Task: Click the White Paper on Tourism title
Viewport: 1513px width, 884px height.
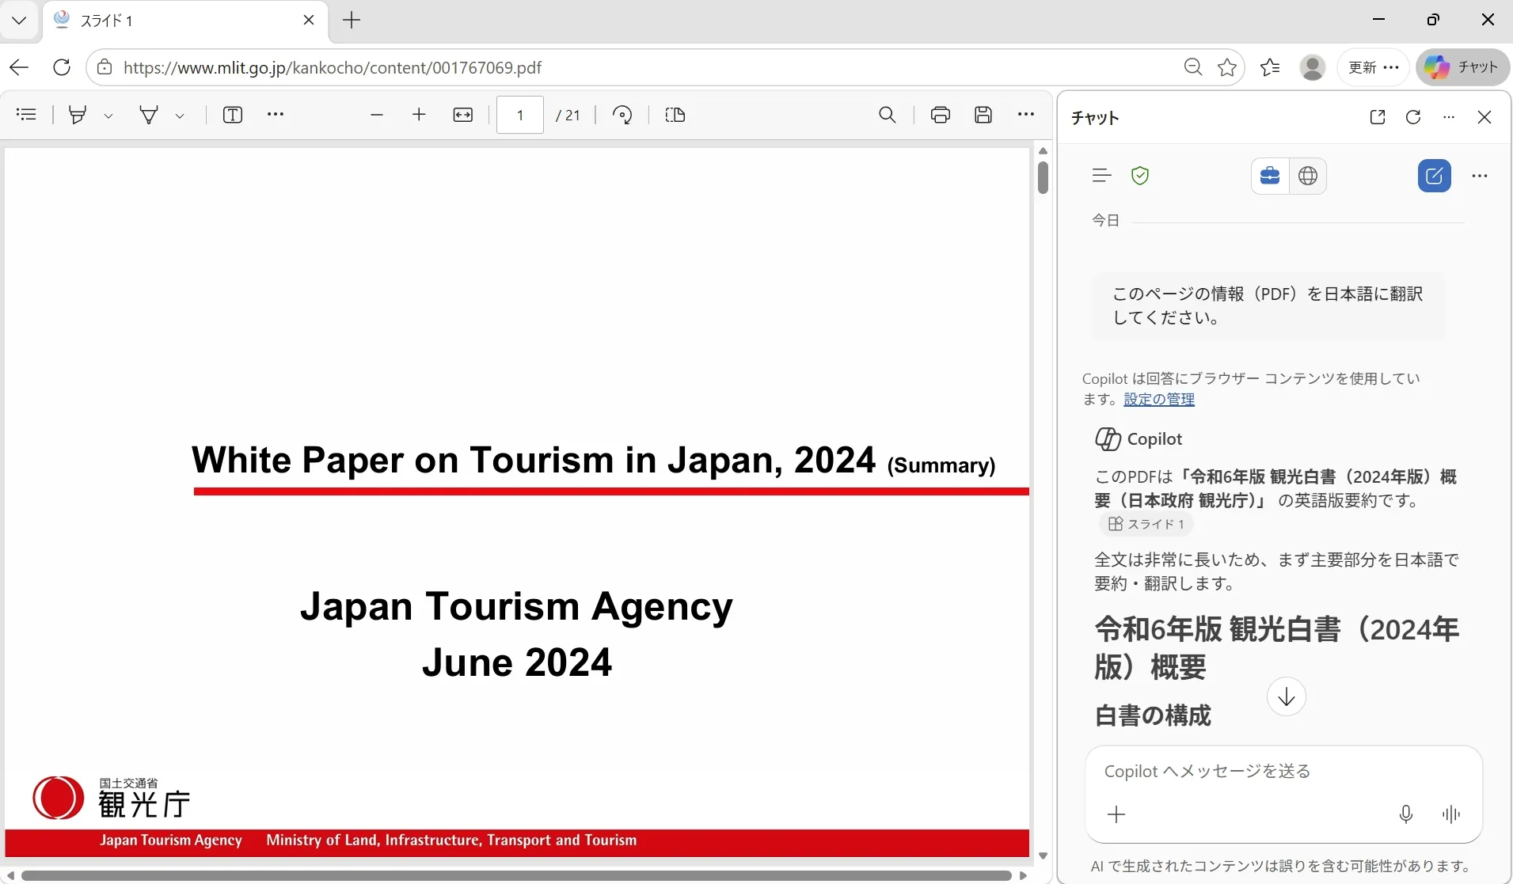Action: tap(594, 461)
